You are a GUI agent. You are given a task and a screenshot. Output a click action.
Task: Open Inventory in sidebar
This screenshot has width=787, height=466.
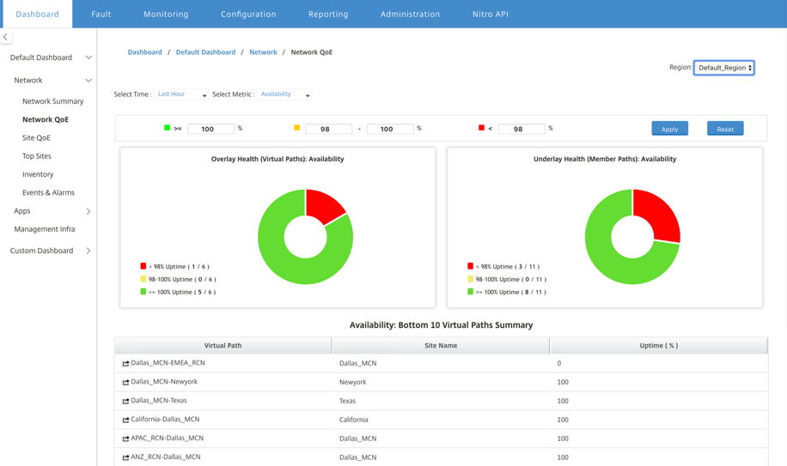point(38,174)
